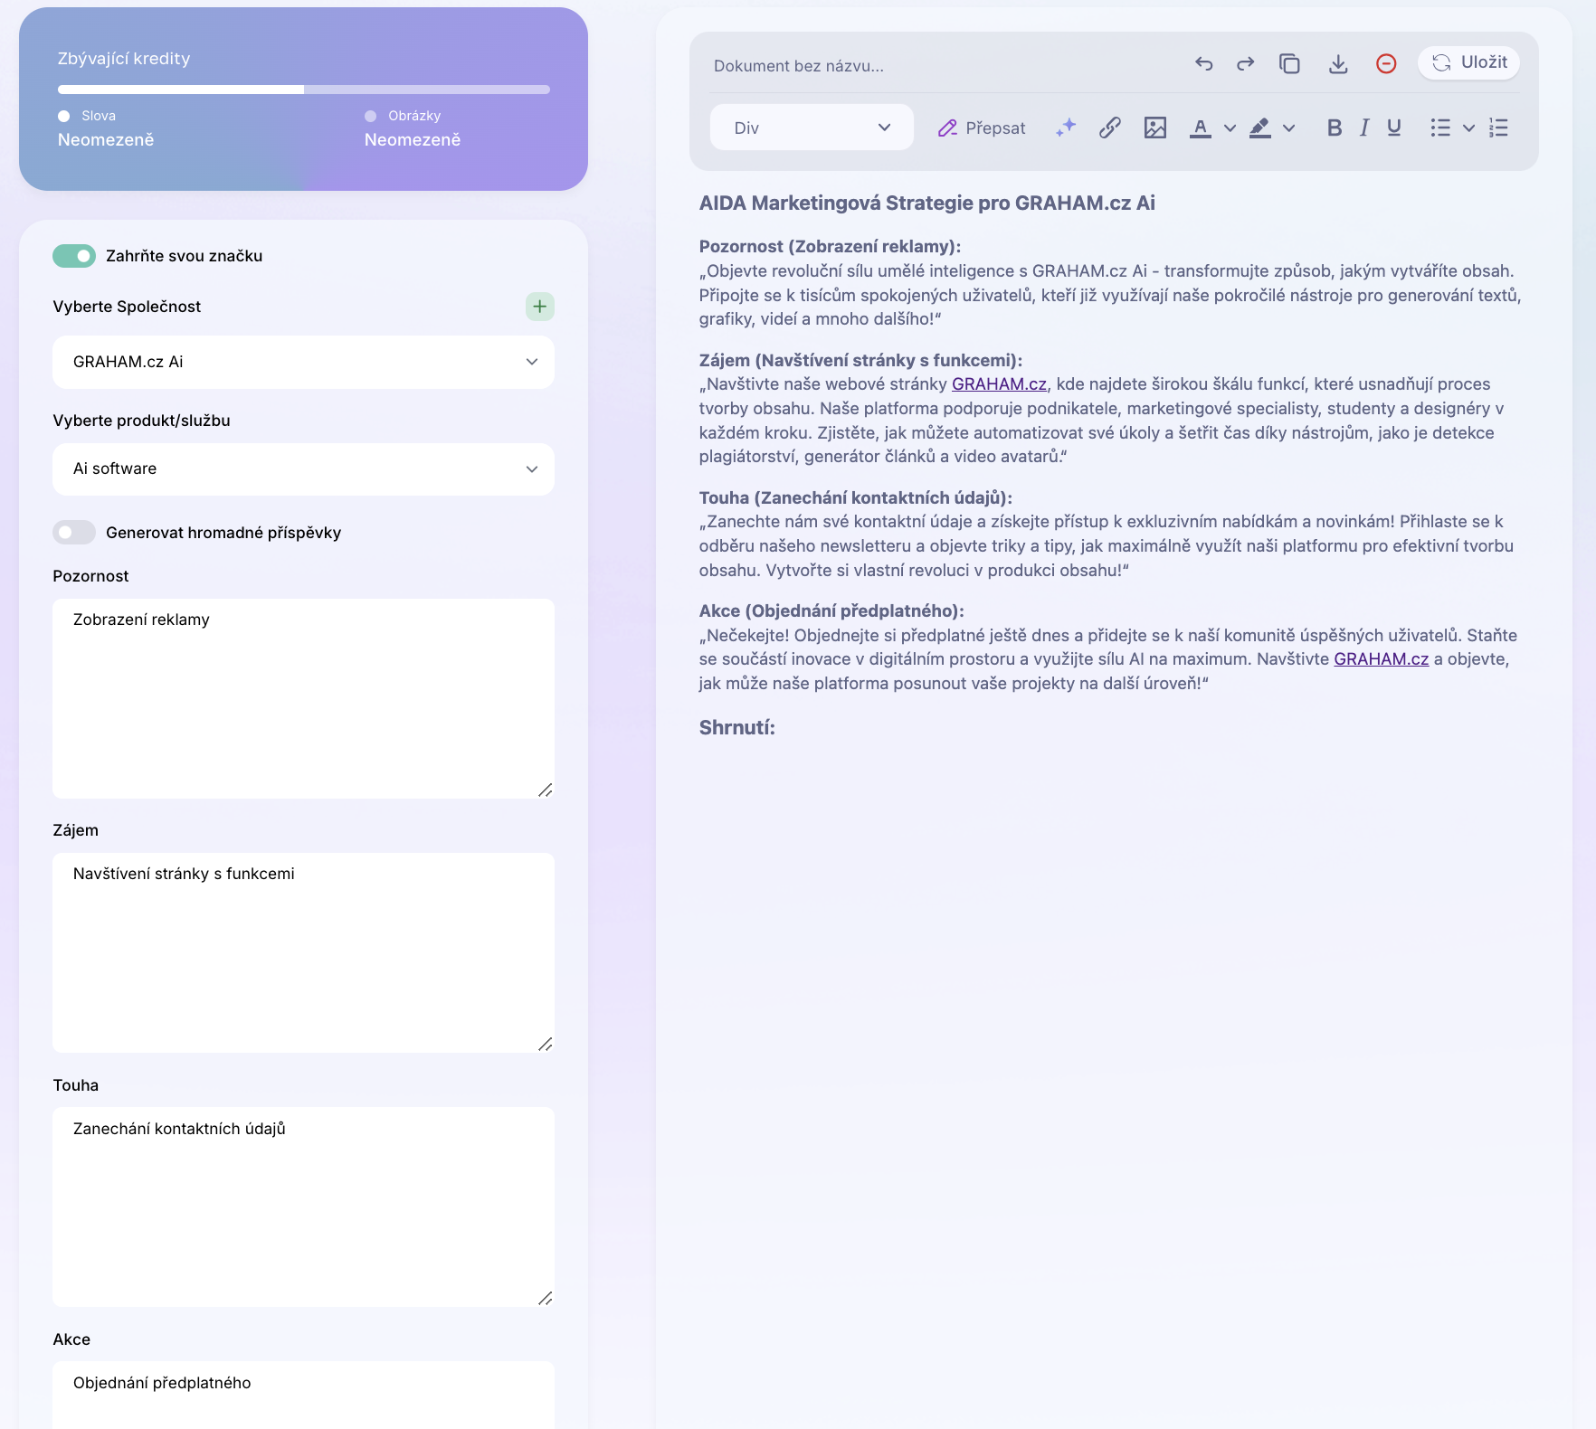Click the Shrnutí heading in the editor
The image size is (1596, 1429).
[736, 728]
